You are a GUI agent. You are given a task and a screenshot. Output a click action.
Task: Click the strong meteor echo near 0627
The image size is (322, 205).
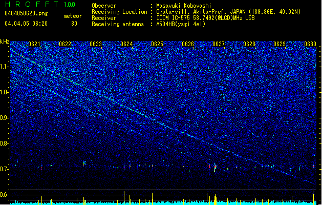(215, 168)
